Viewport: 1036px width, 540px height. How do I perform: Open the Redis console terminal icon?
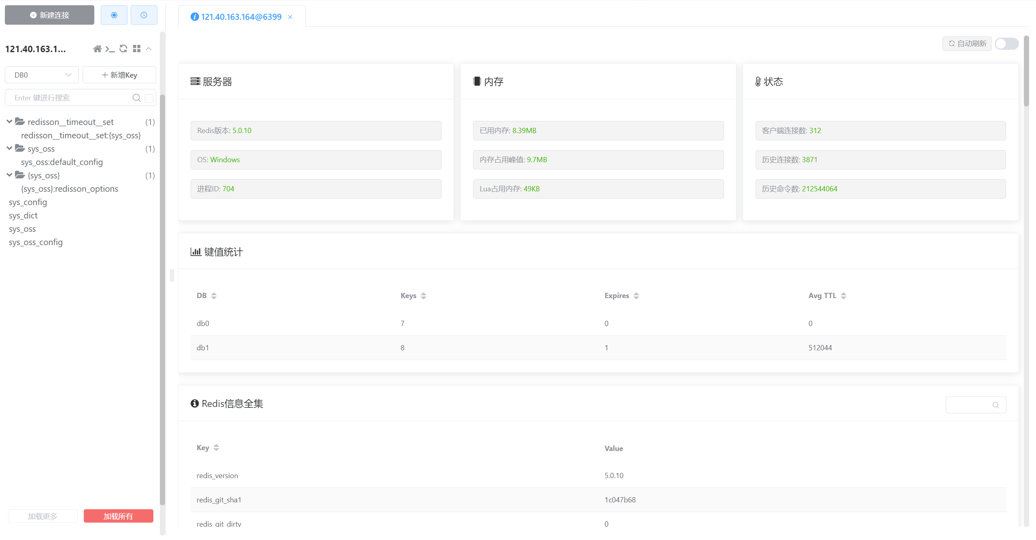pyautogui.click(x=110, y=49)
